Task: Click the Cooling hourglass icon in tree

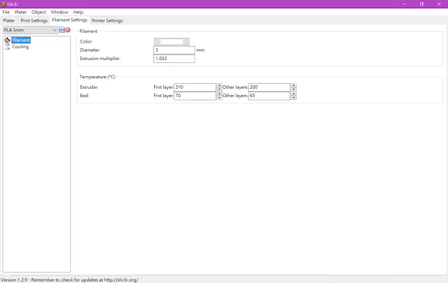Action: (x=7, y=47)
